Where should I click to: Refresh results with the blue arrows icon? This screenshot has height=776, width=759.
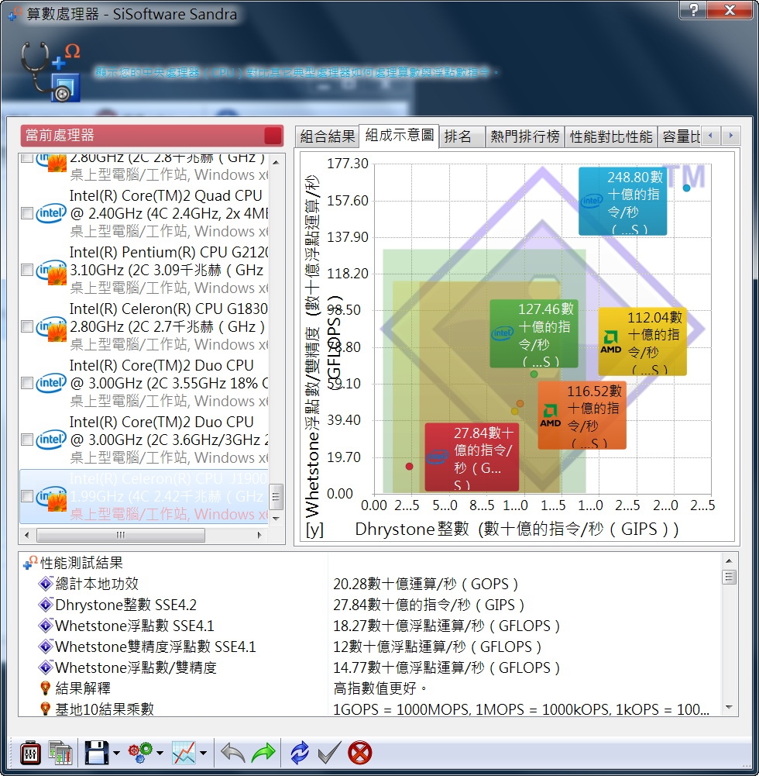point(299,753)
